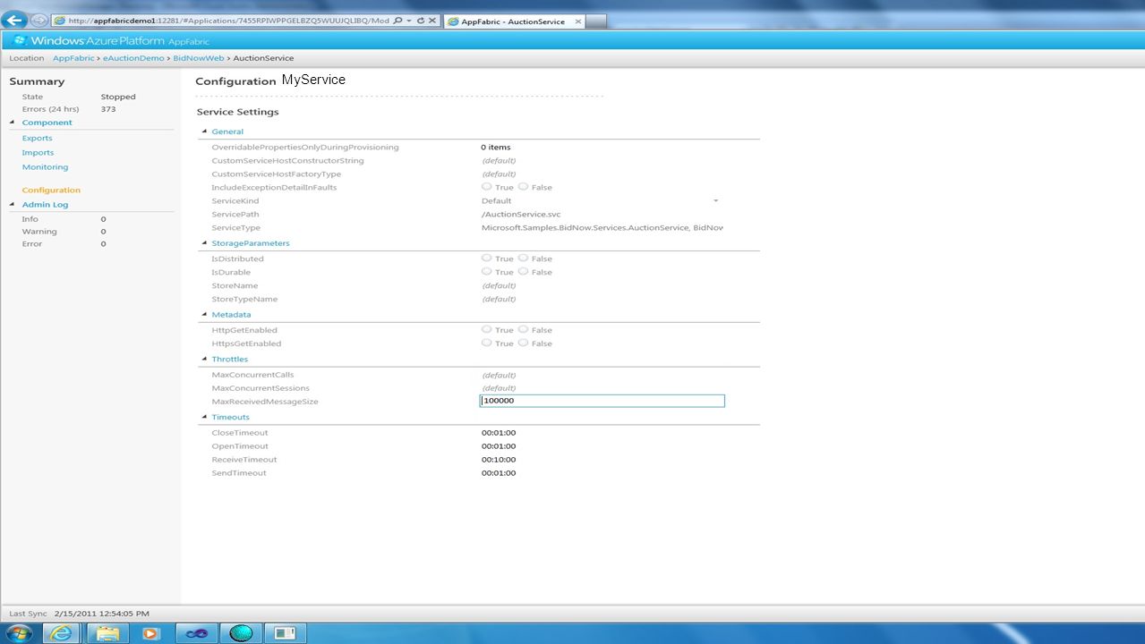The image size is (1145, 644).
Task: Click the Last Sync timestamp in status bar
Action: coord(101,614)
